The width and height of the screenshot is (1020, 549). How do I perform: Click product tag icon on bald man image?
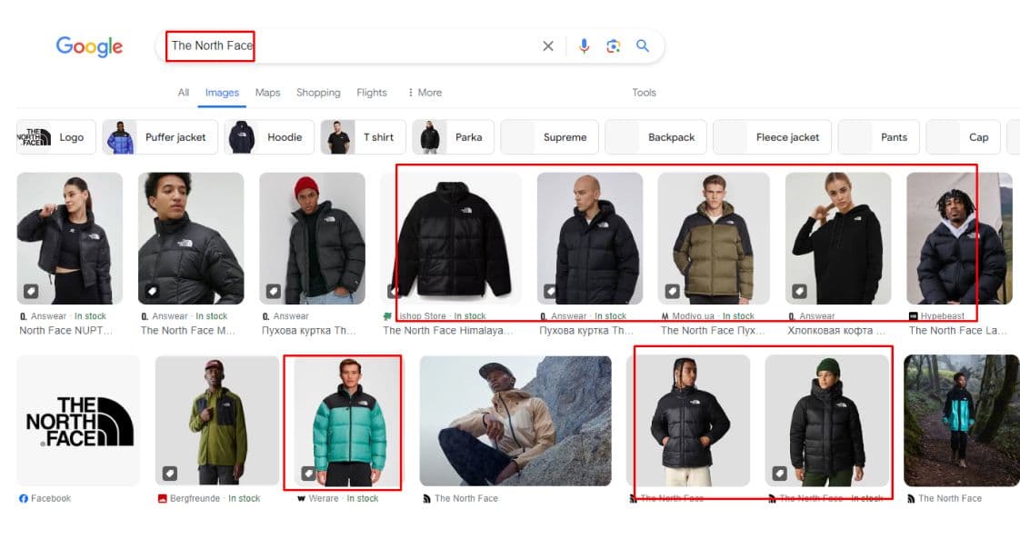tap(551, 292)
